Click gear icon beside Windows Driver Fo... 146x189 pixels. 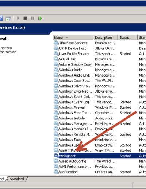(56, 86)
